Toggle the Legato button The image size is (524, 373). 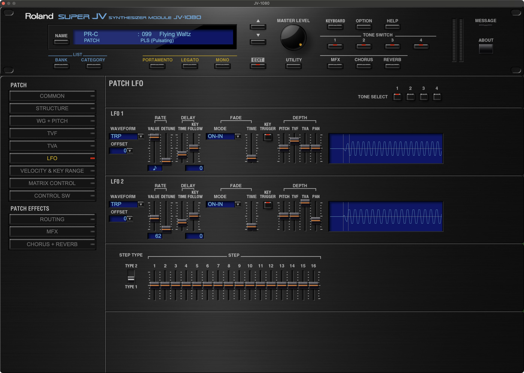(190, 66)
